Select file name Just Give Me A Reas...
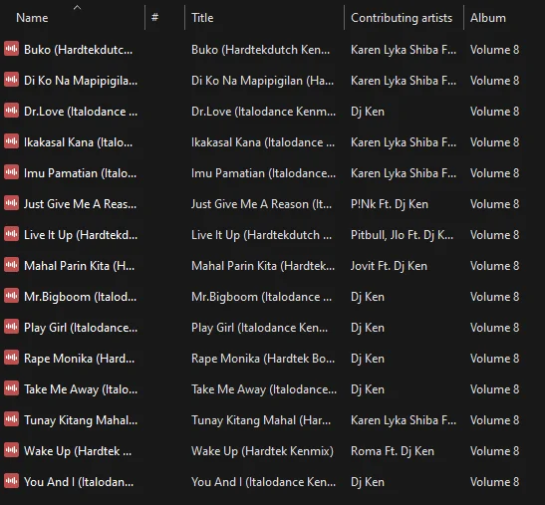Viewport: 545px width, 505px height. pyautogui.click(x=81, y=204)
